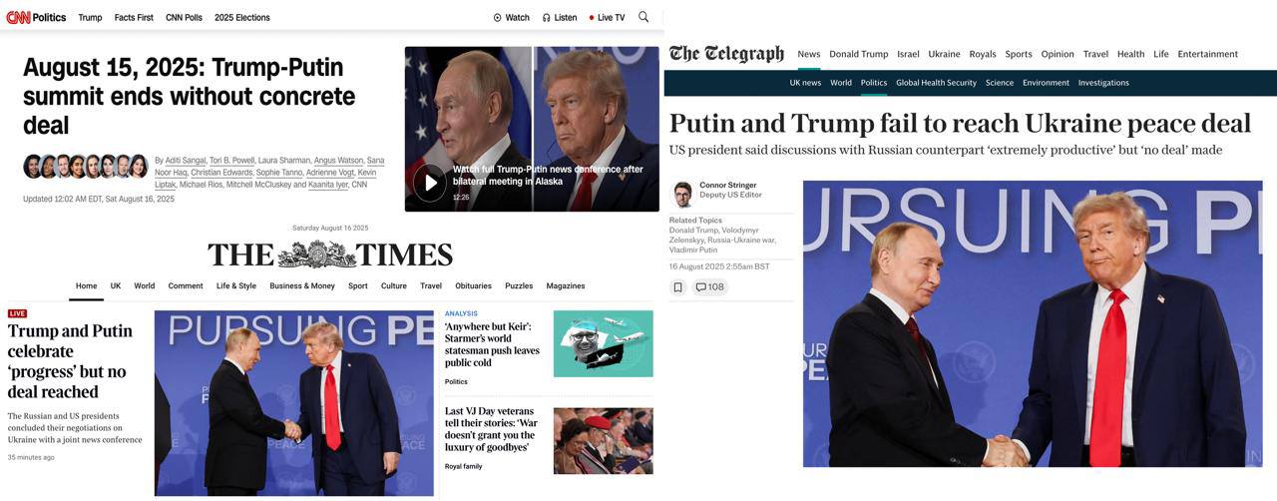The height and width of the screenshot is (501, 1277).
Task: Select the Ukraine menu item in Telegraph
Action: pyautogui.click(x=944, y=54)
